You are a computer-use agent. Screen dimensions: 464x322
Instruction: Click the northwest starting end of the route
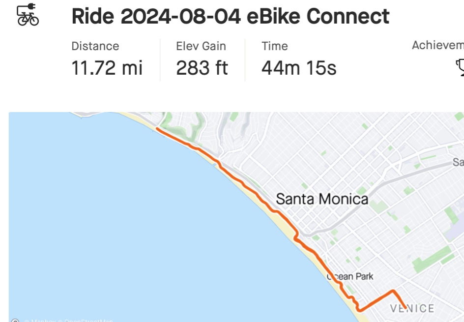157,129
